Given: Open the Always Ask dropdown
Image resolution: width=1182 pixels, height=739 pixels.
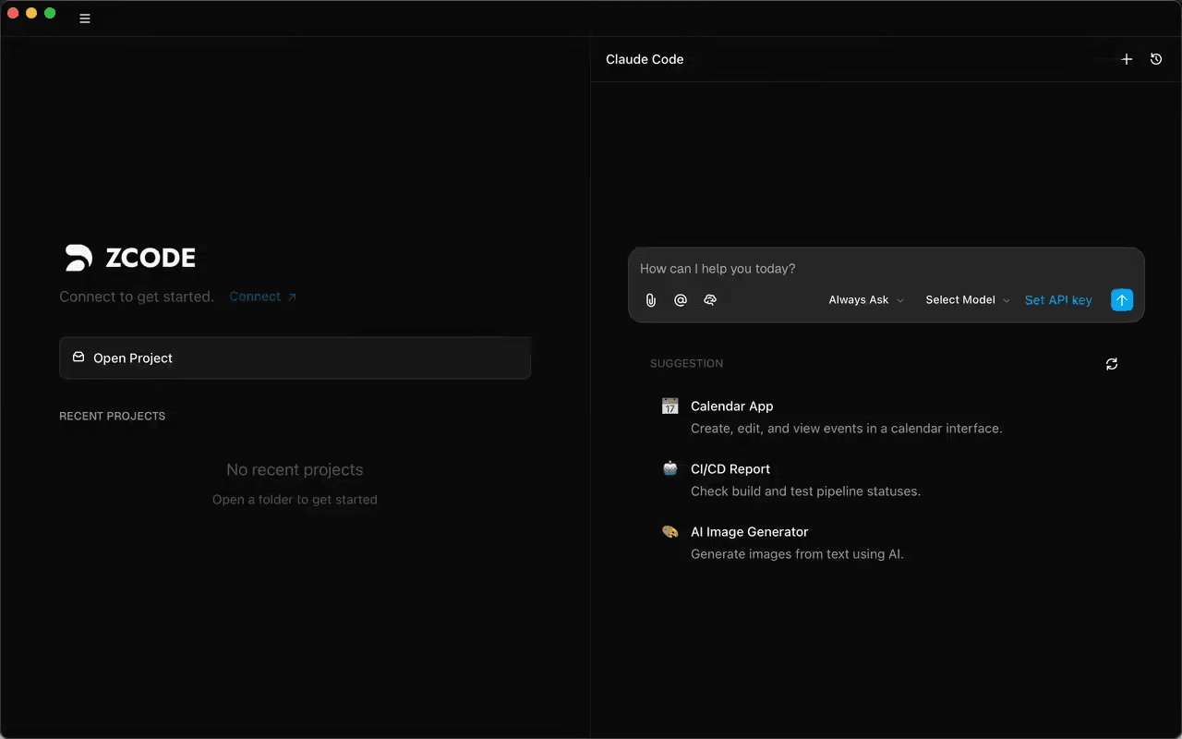Looking at the screenshot, I should (x=859, y=299).
